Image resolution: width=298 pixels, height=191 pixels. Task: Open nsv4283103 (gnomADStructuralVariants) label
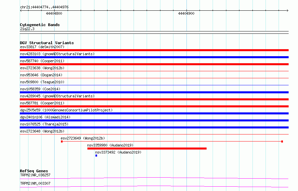coord(57,54)
